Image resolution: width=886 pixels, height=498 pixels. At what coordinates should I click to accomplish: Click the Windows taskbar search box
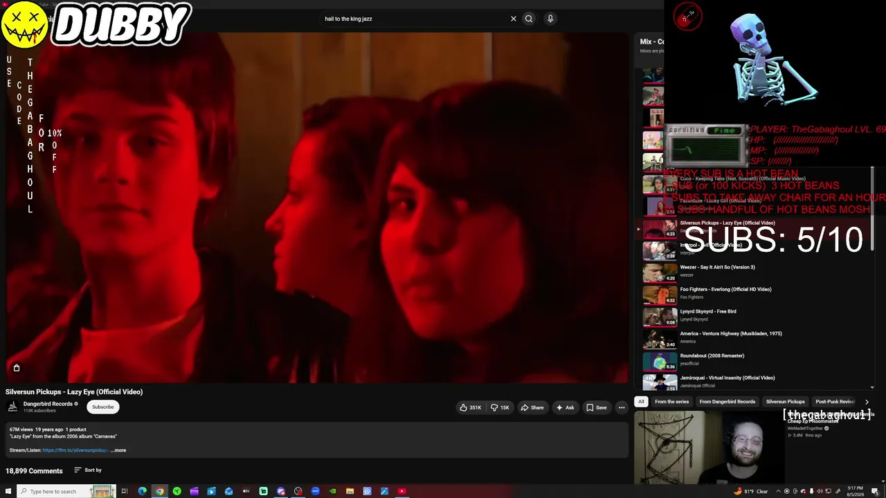pyautogui.click(x=66, y=492)
